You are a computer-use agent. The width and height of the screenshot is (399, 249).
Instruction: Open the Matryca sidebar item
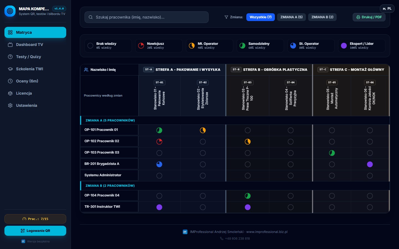coord(35,32)
